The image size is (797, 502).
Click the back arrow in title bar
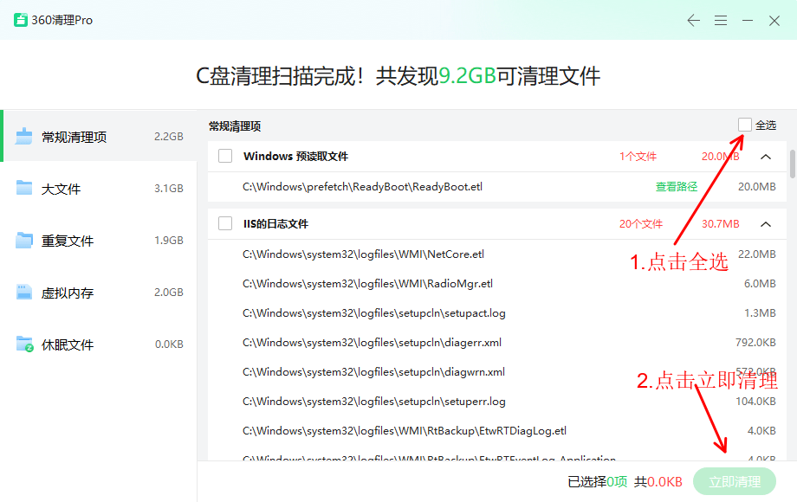693,20
